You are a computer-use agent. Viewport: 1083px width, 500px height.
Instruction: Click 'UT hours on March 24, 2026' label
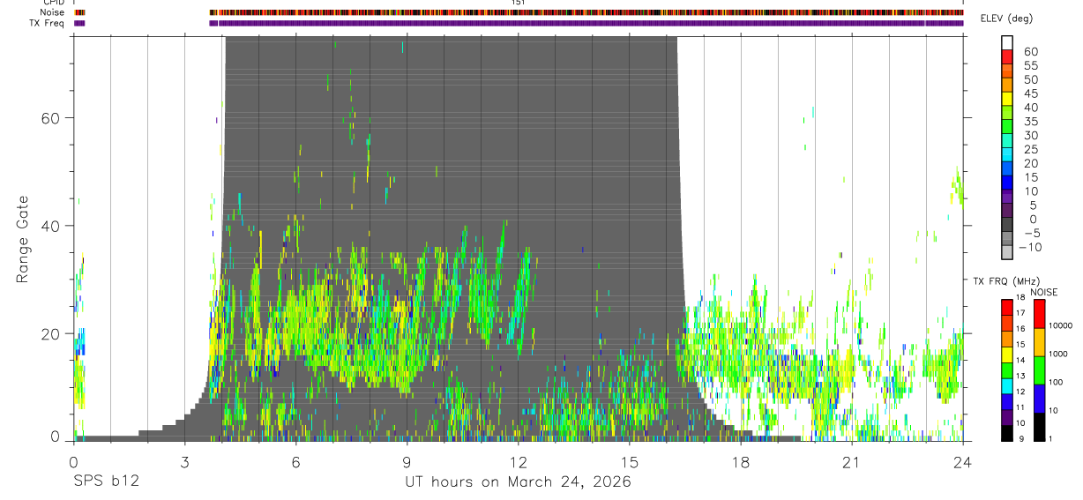[518, 482]
